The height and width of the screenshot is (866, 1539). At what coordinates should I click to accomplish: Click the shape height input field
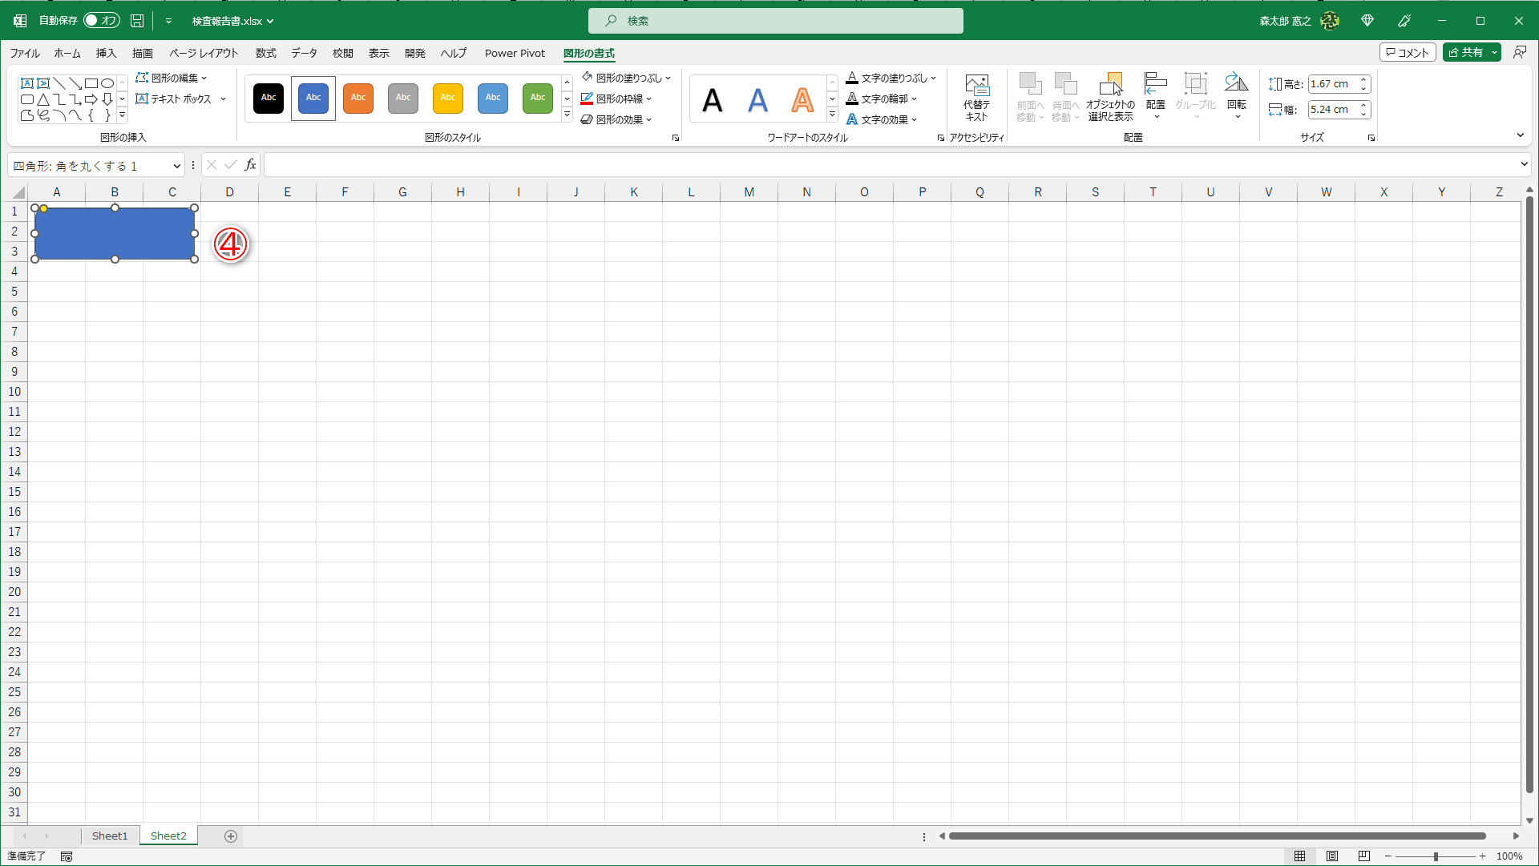(1332, 84)
